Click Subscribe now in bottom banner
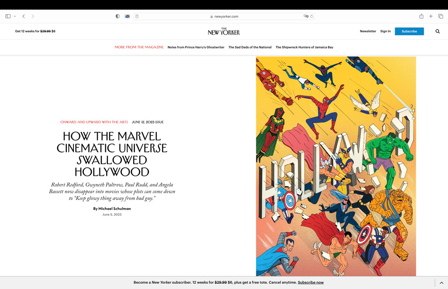Image resolution: width=448 pixels, height=289 pixels. pos(310,282)
